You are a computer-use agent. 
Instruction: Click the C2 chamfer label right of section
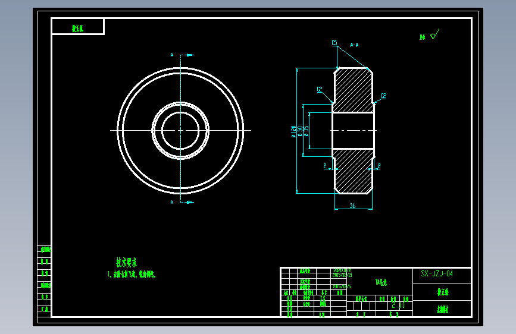pos(383,96)
